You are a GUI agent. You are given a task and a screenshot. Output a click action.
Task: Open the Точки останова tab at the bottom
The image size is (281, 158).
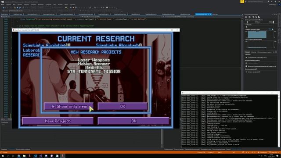(179, 149)
